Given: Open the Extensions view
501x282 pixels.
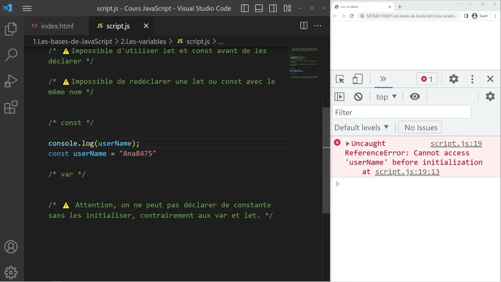Looking at the screenshot, I should tap(11, 107).
